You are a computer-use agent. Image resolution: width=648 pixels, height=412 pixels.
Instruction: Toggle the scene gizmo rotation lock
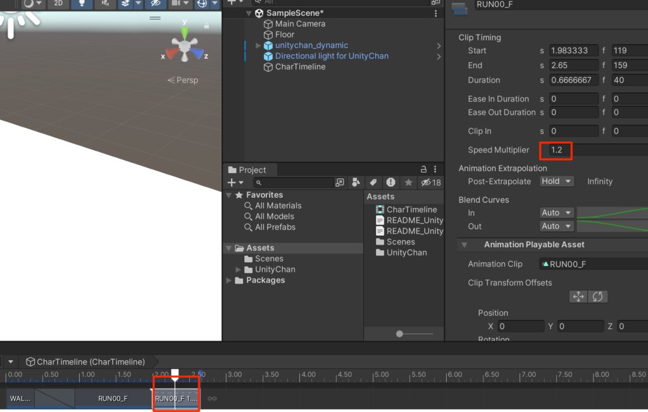click(x=206, y=26)
